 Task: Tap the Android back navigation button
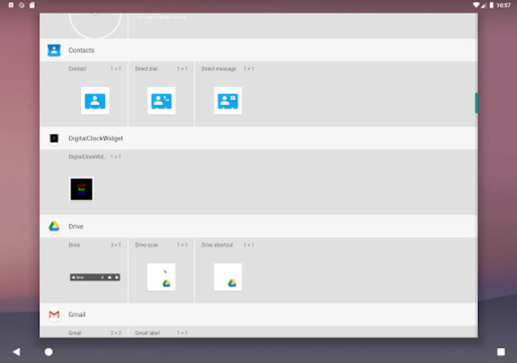[17, 352]
